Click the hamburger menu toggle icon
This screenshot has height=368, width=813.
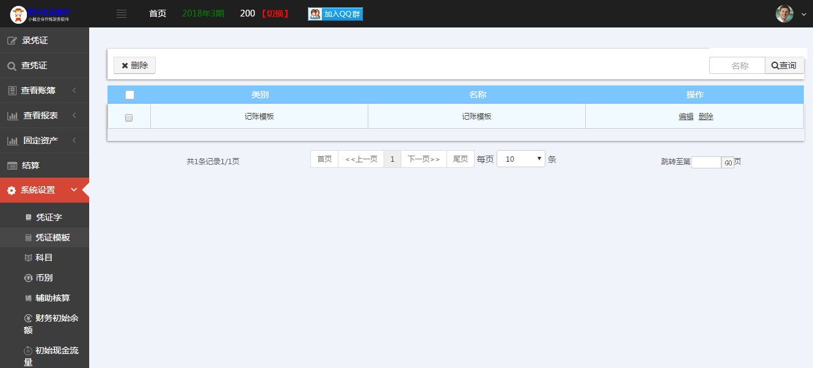pyautogui.click(x=122, y=14)
